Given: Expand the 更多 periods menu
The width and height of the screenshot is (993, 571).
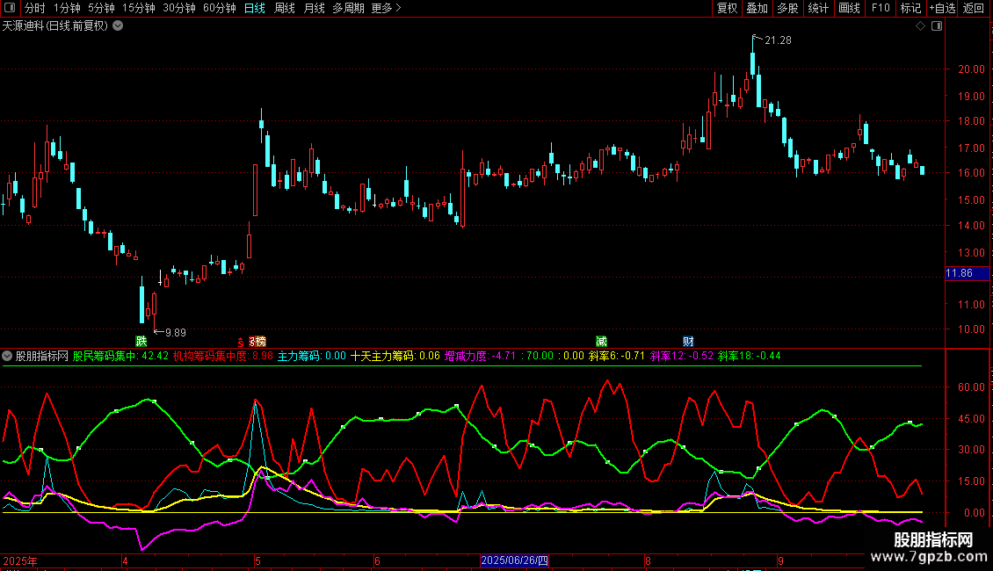Looking at the screenshot, I should 386,8.
